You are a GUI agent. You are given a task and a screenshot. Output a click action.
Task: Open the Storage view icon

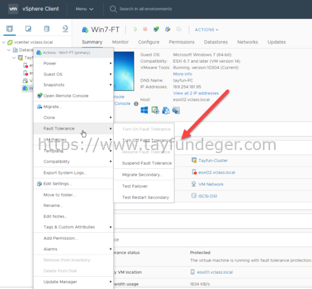(46, 29)
